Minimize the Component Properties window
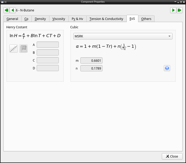Image resolution: width=186 pixels, height=163 pixels. click(x=178, y=2)
